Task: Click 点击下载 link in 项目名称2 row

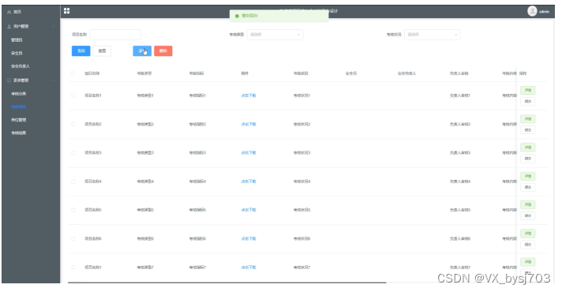Action: click(x=249, y=125)
